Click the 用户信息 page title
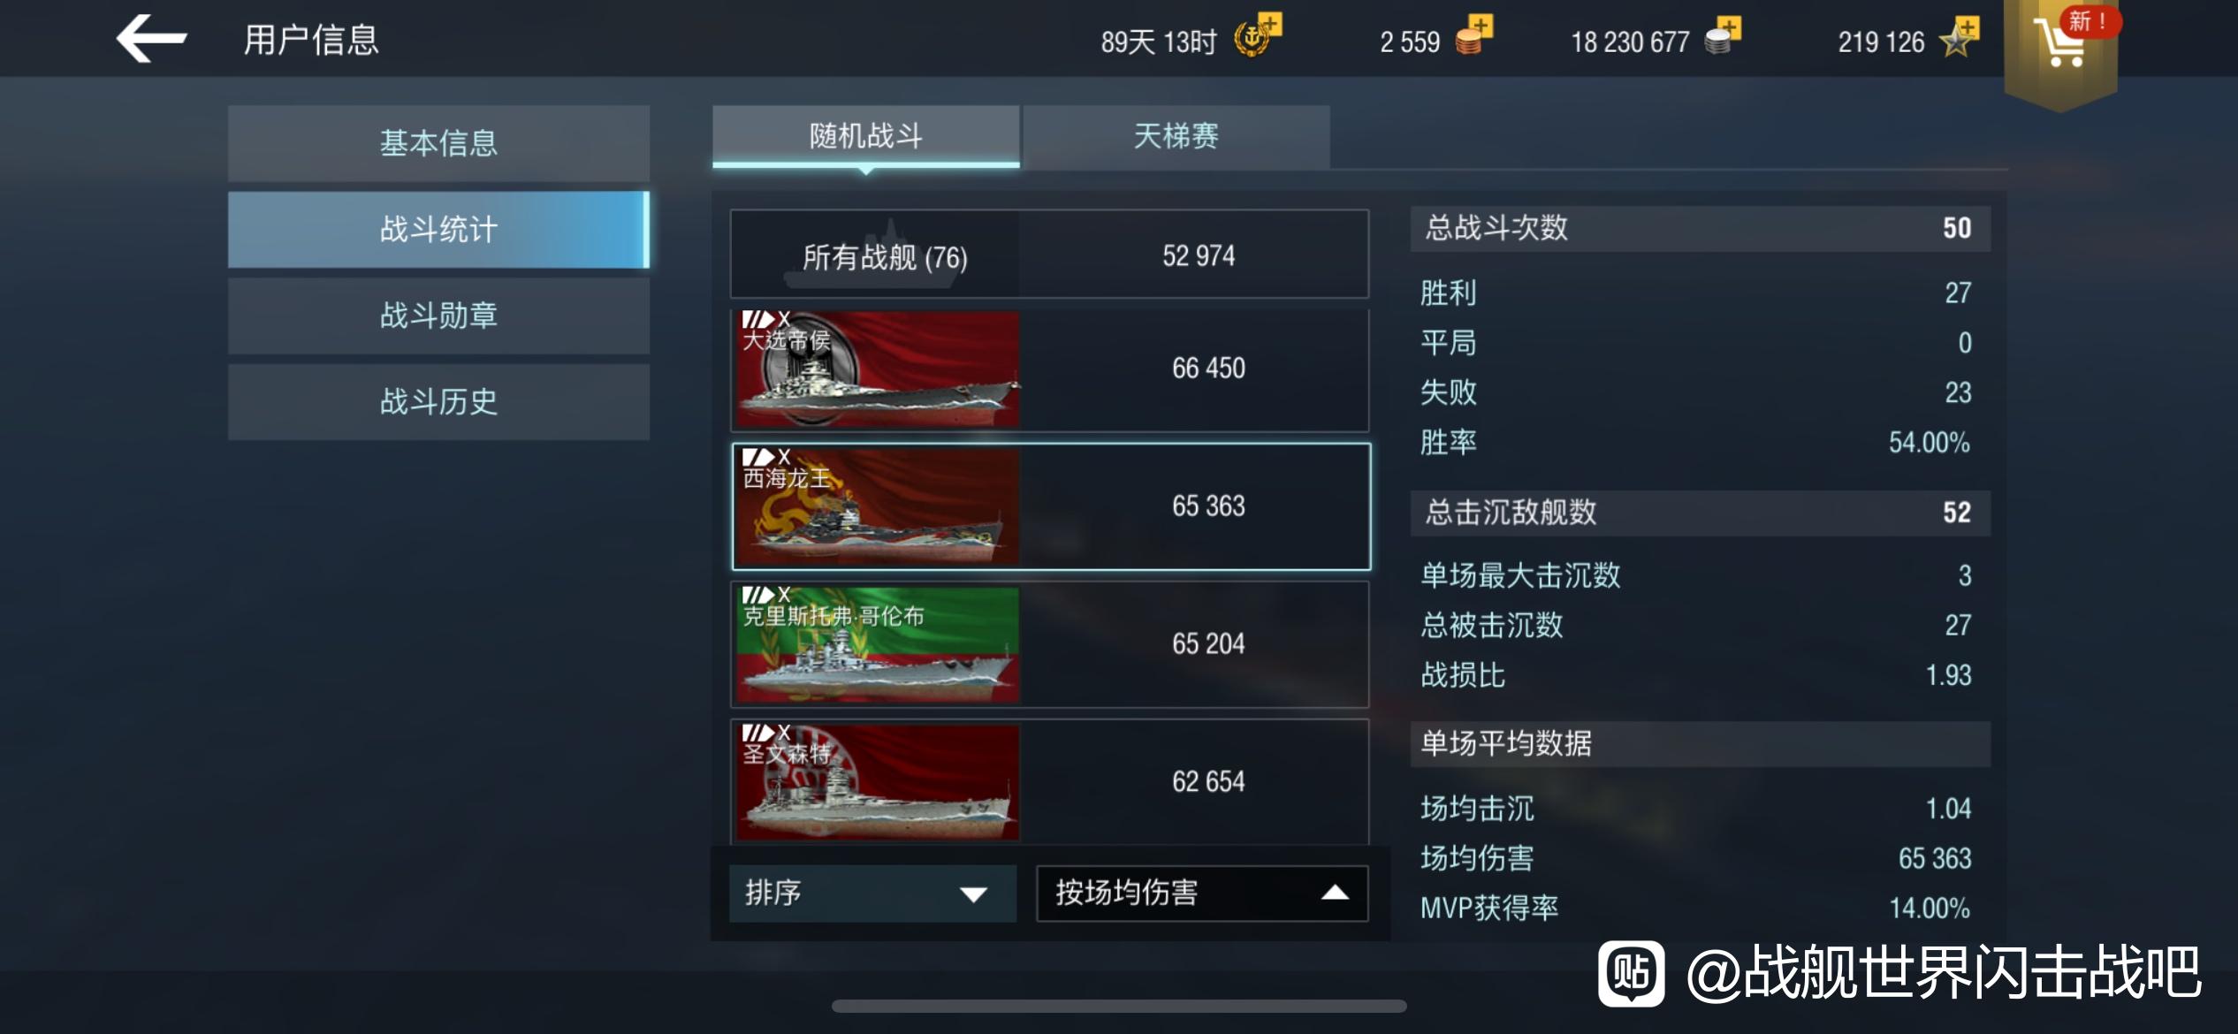 pyautogui.click(x=311, y=40)
